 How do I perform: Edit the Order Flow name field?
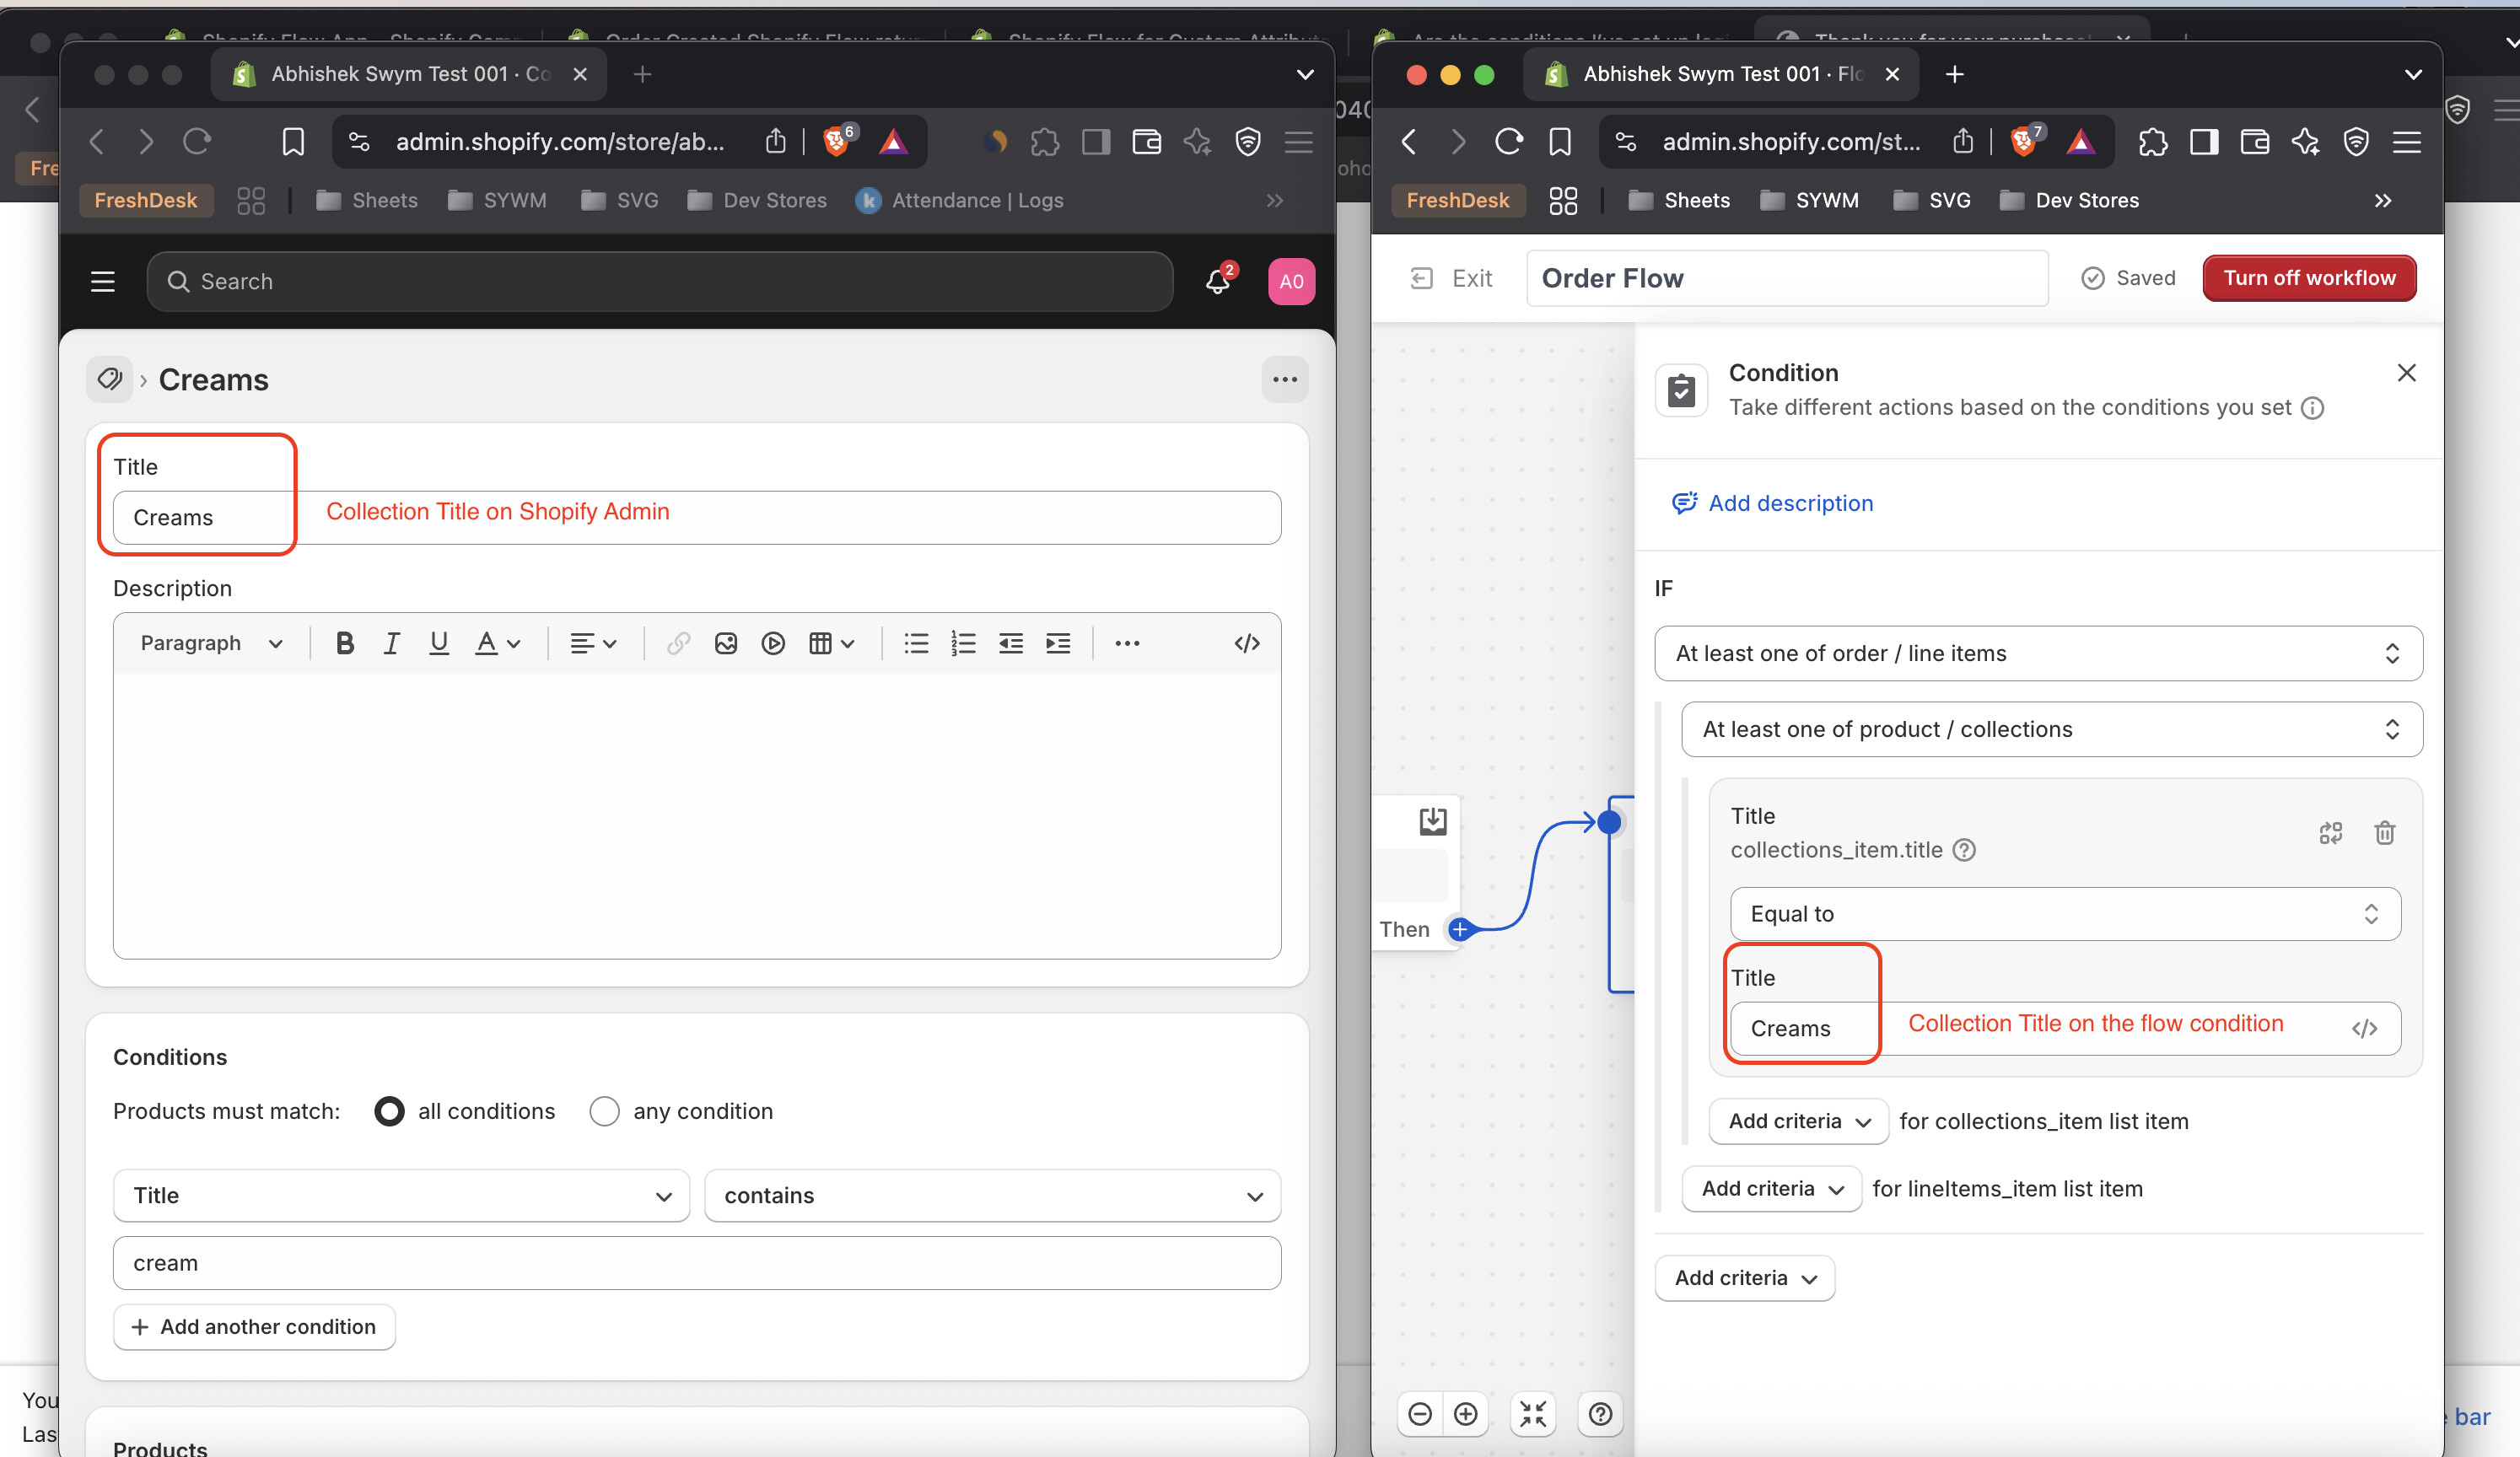pos(1786,278)
